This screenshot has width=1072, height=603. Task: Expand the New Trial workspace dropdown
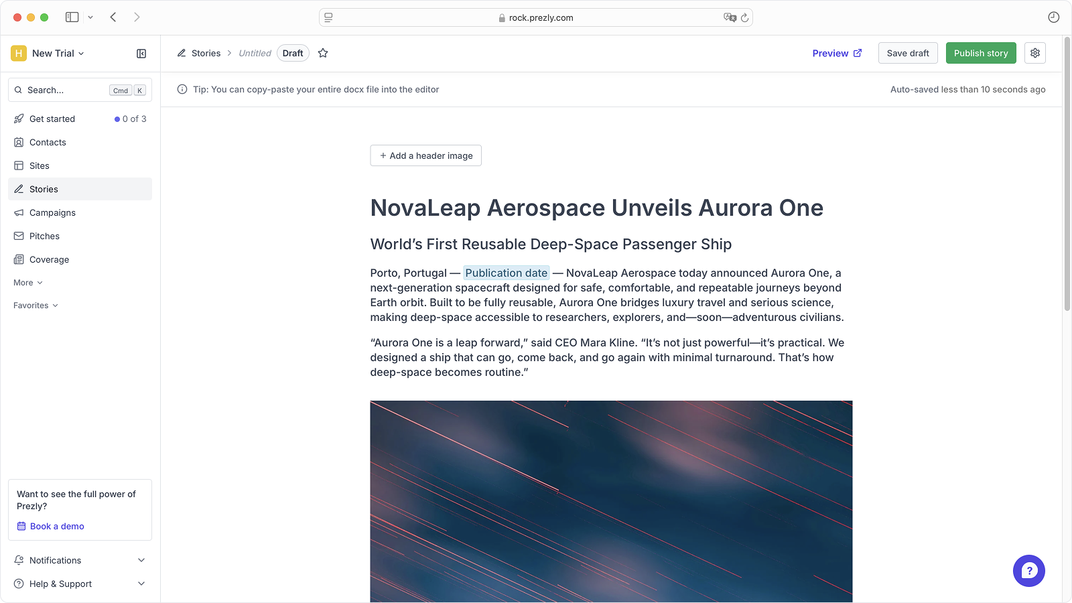[x=57, y=54]
